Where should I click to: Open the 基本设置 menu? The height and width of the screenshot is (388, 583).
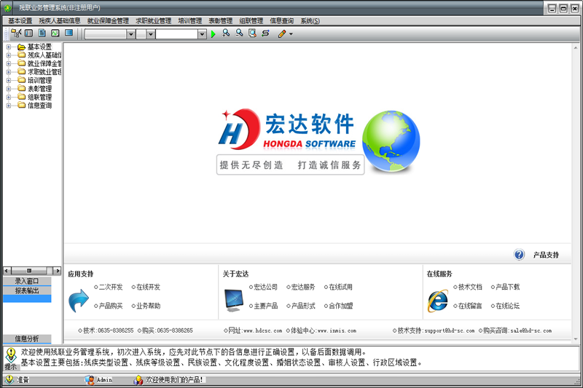[20, 21]
